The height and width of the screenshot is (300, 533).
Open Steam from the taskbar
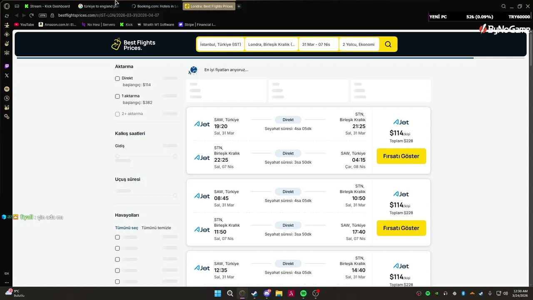pos(254,293)
